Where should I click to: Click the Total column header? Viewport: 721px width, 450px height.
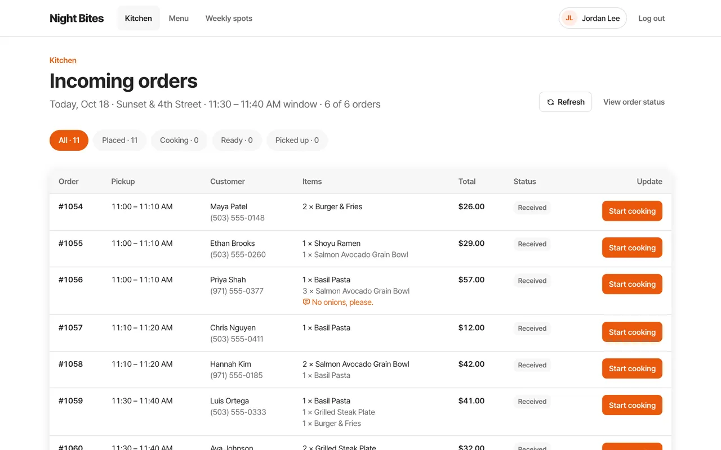point(467,181)
